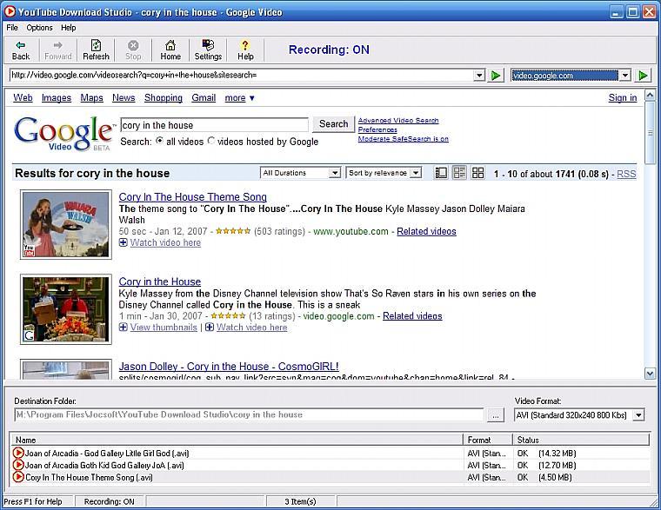The image size is (661, 510).
Task: Go to Home via toolbar icon
Action: [170, 46]
